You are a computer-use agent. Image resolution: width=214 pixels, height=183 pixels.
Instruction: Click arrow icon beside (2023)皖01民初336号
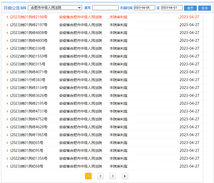pyautogui.click(x=7, y=49)
